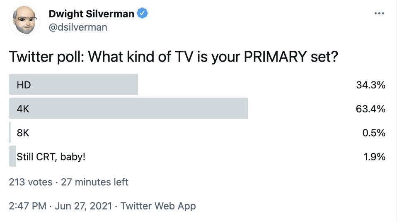Open the three-dot more options menu

tap(379, 14)
